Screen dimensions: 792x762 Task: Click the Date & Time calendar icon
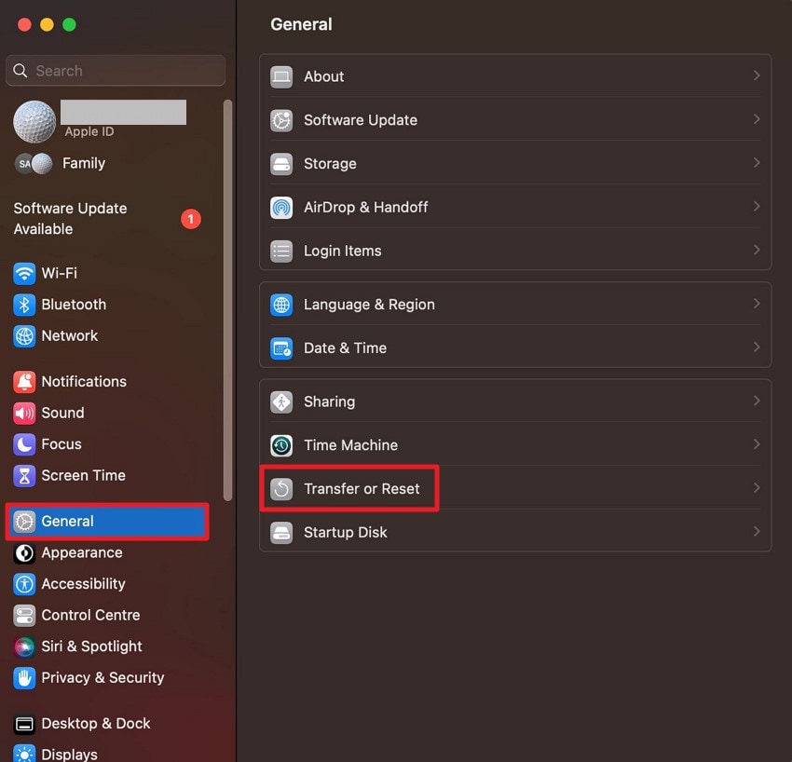(x=281, y=347)
